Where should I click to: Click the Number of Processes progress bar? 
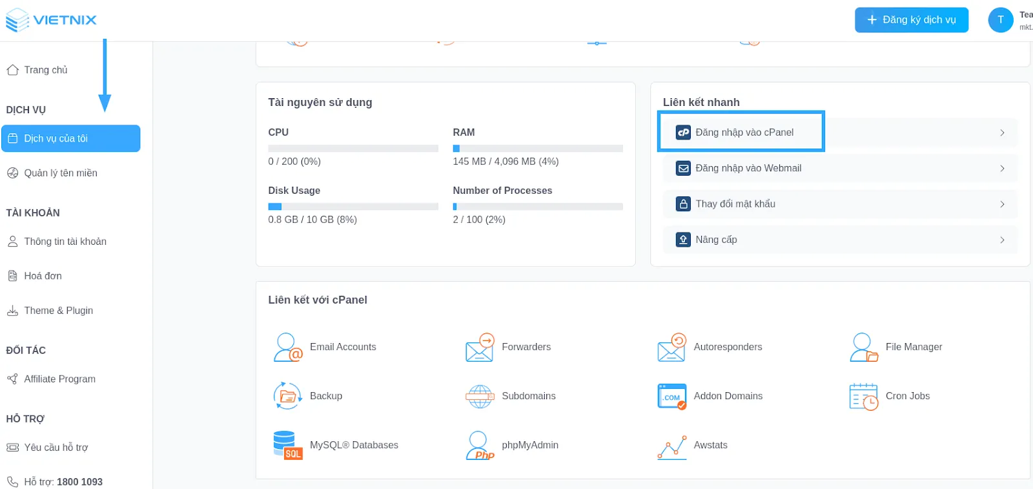point(538,207)
